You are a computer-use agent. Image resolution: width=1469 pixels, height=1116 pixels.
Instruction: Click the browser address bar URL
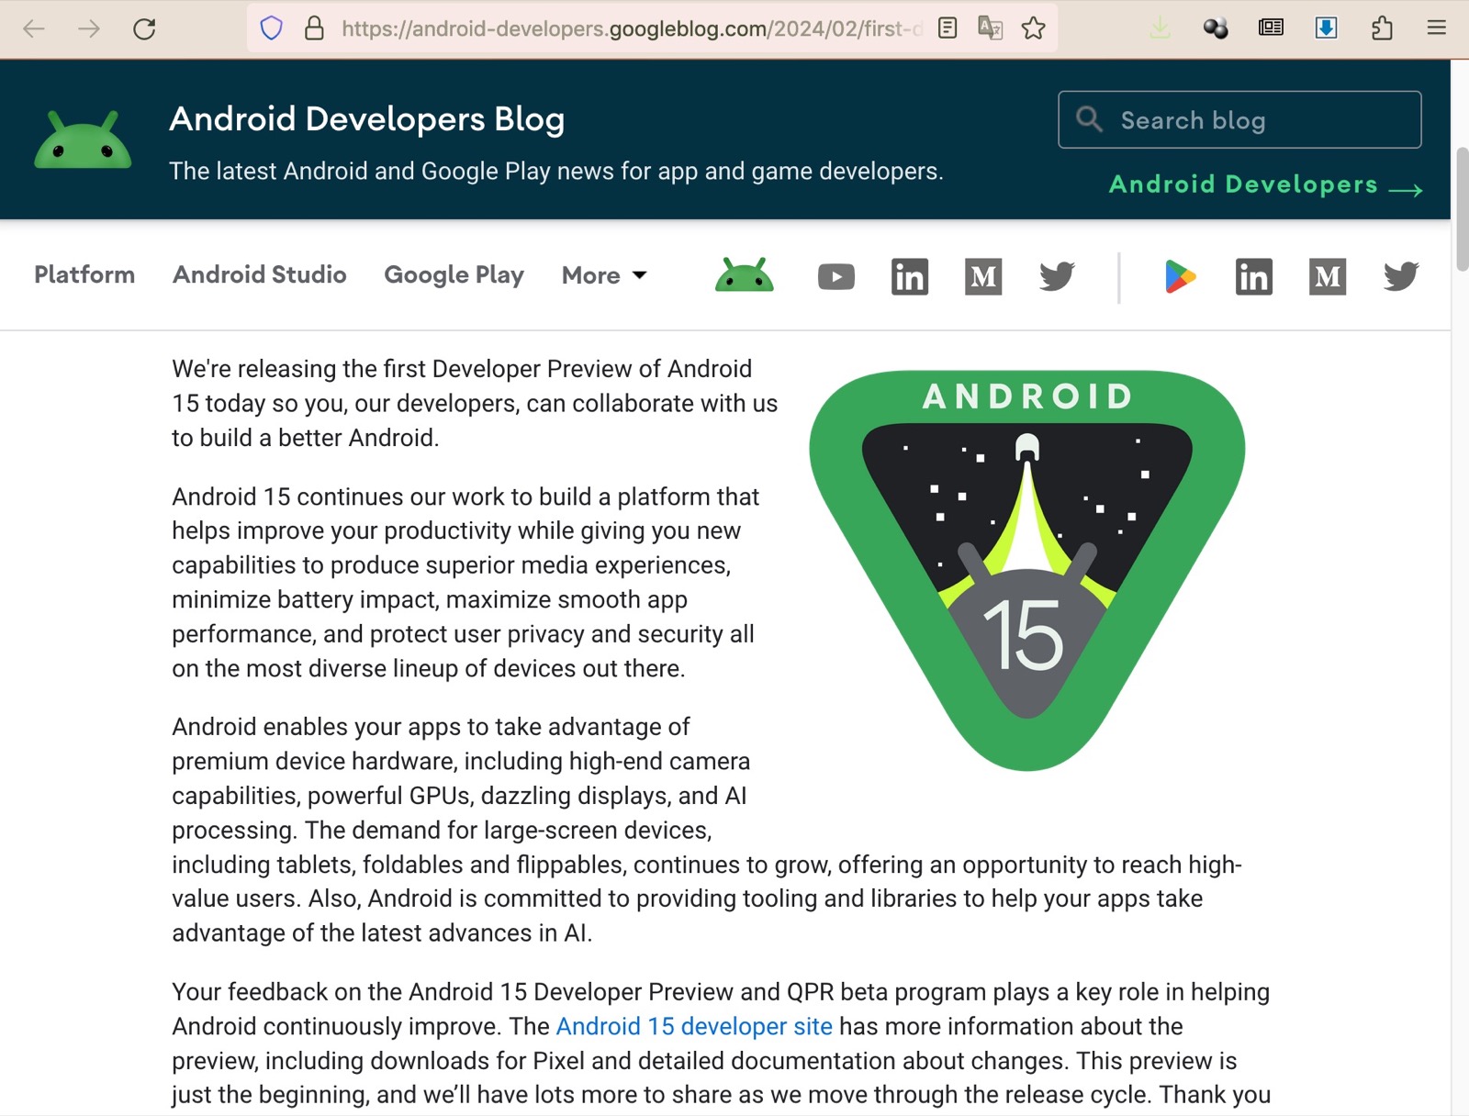(x=632, y=28)
